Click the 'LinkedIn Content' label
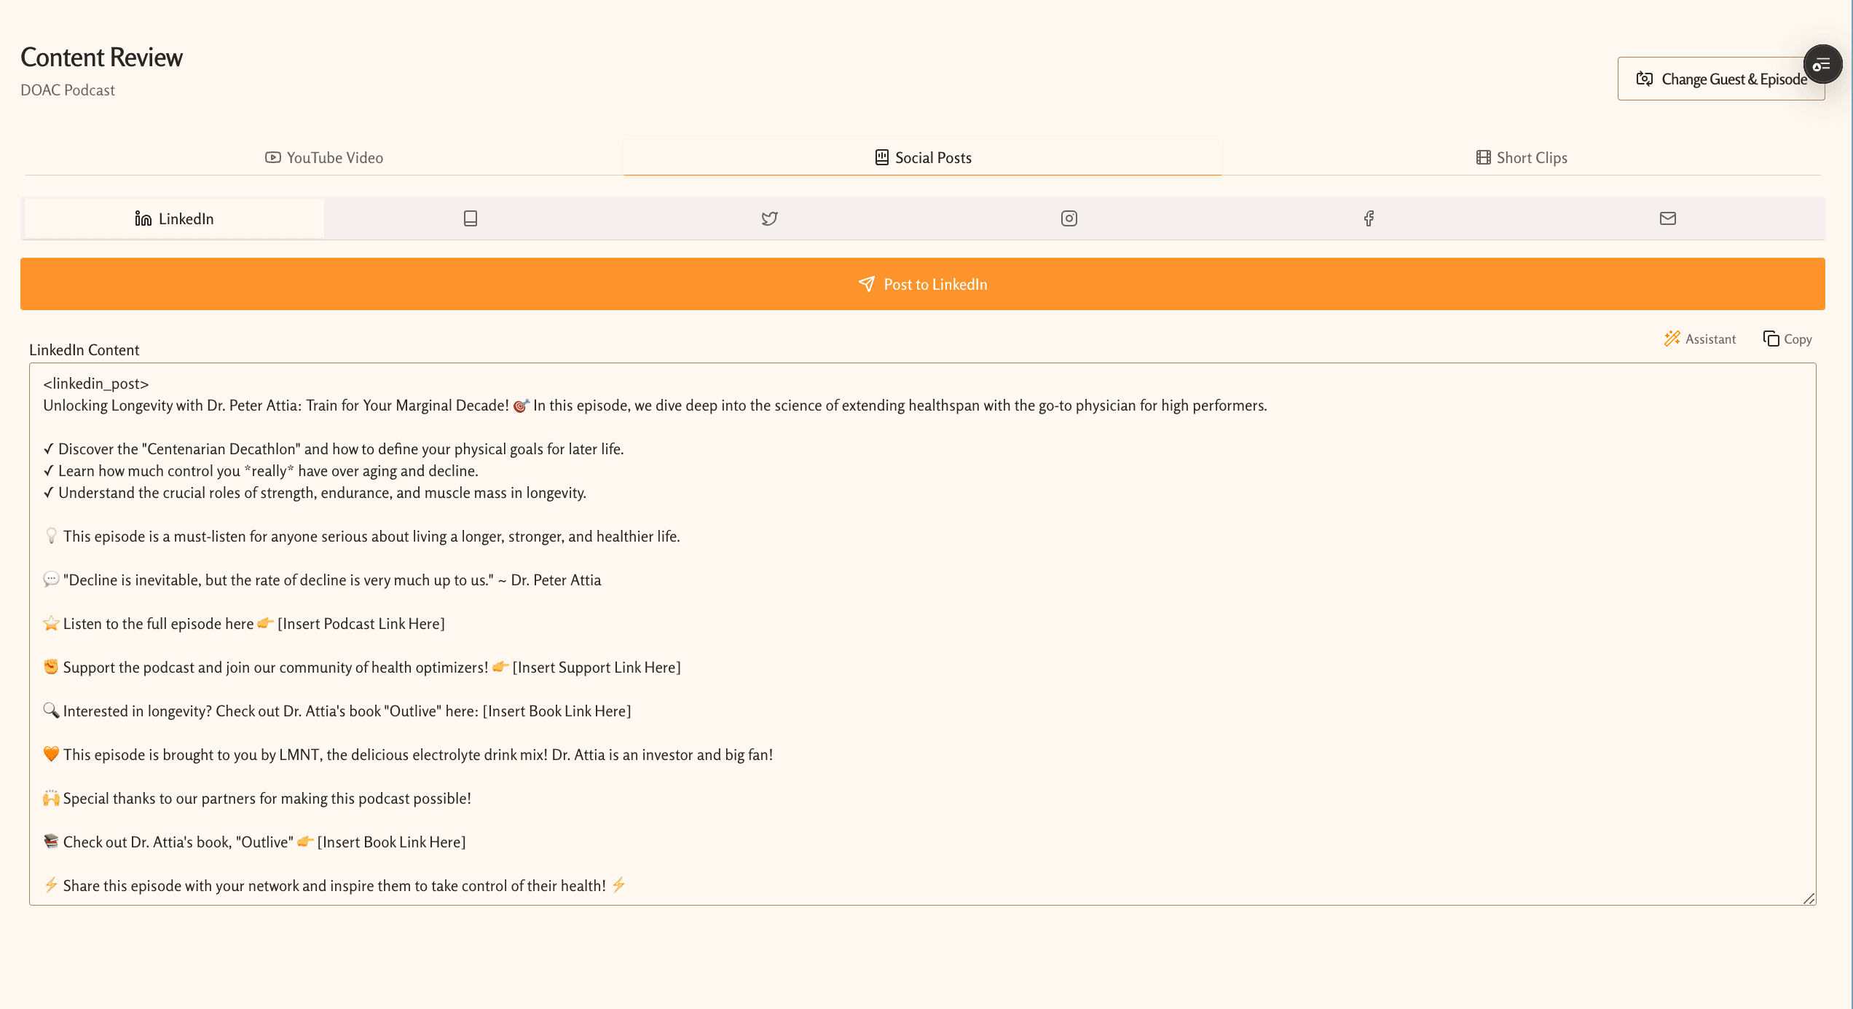 [84, 350]
